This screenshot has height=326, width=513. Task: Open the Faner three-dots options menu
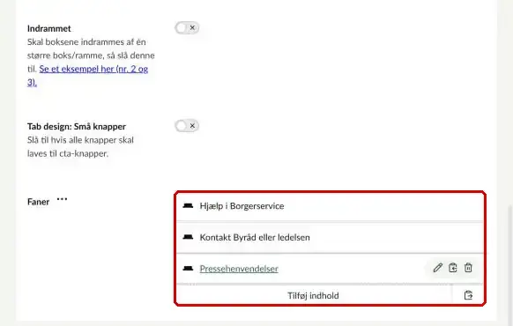tap(63, 199)
